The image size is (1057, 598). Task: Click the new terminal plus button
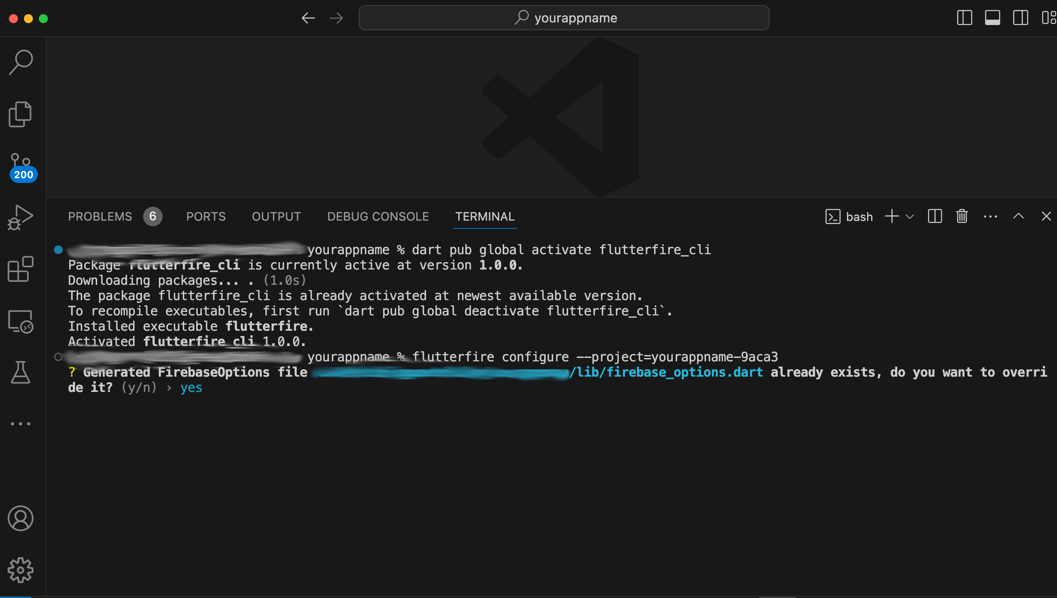[x=892, y=216]
